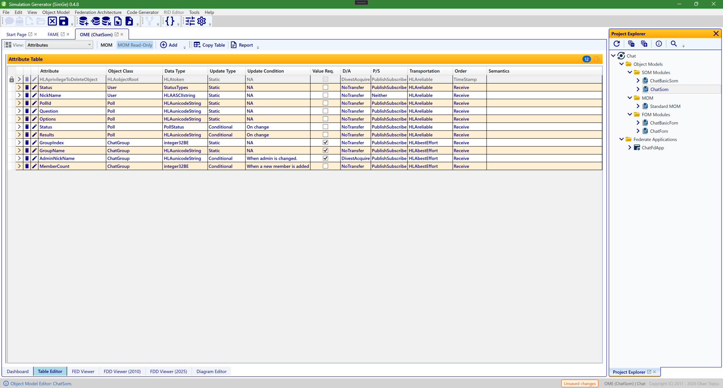Close the FAME tab

[68, 34]
